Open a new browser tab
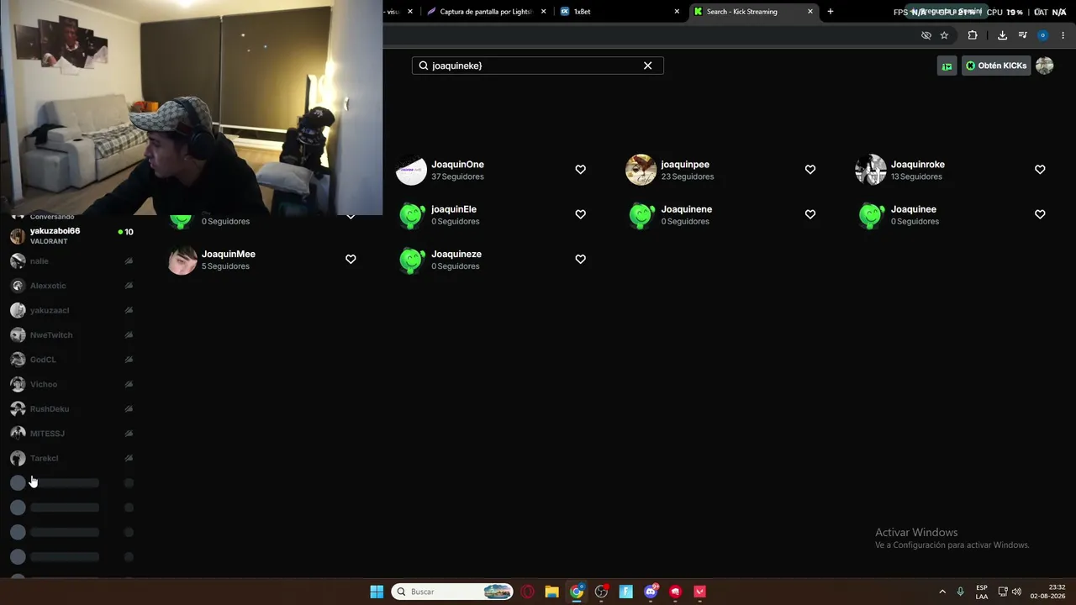The width and height of the screenshot is (1076, 605). [x=831, y=12]
